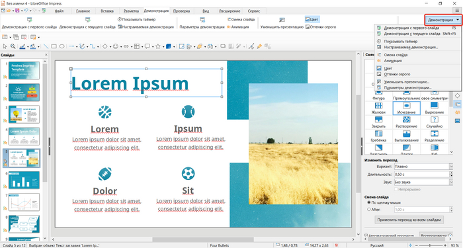Expand the smiley symbol shapes dropdown arrow
The image size is (463, 248).
click(120, 47)
